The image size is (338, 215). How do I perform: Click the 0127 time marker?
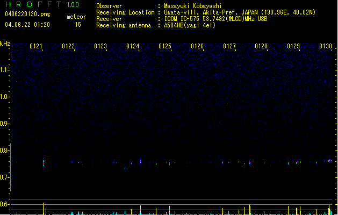click(229, 46)
